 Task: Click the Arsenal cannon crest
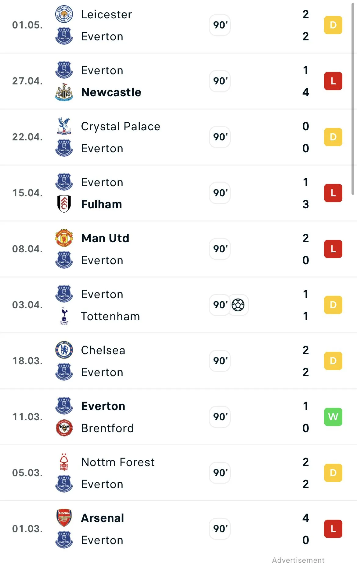pyautogui.click(x=64, y=518)
